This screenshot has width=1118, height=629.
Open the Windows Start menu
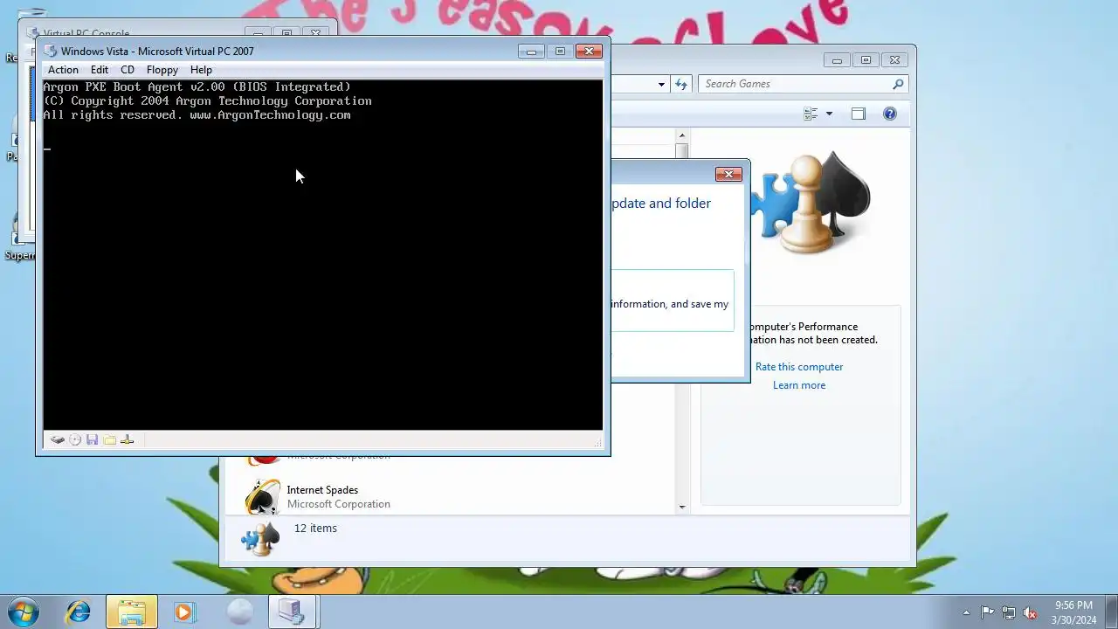[23, 612]
